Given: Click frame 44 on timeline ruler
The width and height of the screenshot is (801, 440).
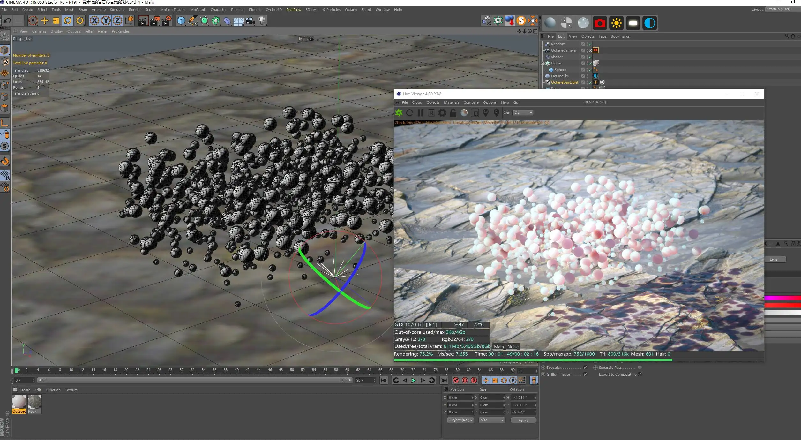Looking at the screenshot, I should coord(258,370).
